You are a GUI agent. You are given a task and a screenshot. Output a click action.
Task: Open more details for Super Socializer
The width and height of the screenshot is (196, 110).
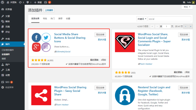click(186, 40)
